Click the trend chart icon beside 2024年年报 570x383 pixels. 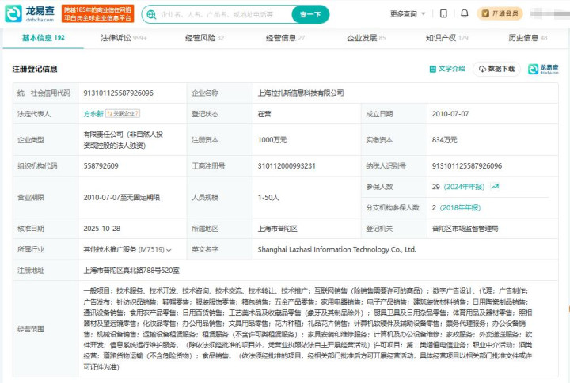495,187
